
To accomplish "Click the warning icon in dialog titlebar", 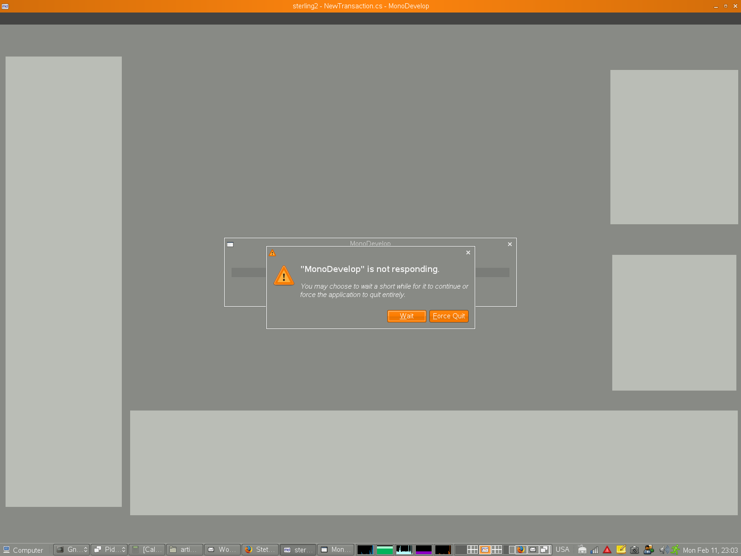I will pyautogui.click(x=272, y=253).
